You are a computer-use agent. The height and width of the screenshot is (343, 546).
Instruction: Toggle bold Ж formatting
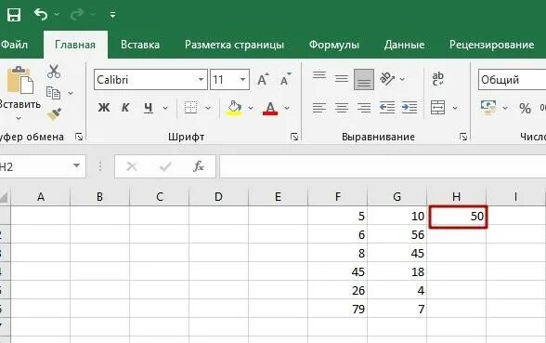pos(104,108)
